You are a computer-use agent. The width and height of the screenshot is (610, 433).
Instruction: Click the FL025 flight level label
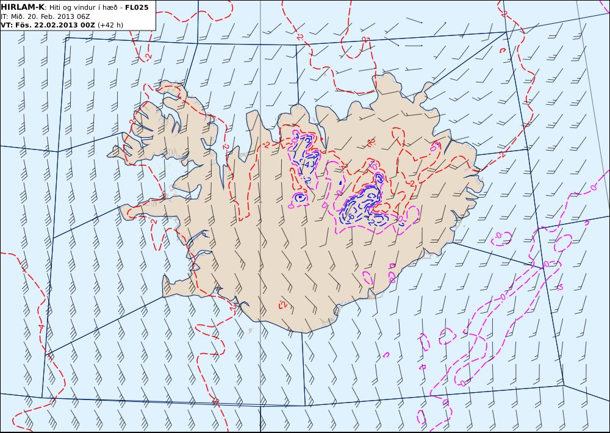137,7
